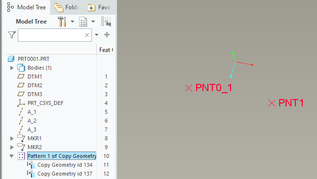Viewport: 317px width, 179px height.
Task: Click the pattern feature icon
Action: (21, 156)
